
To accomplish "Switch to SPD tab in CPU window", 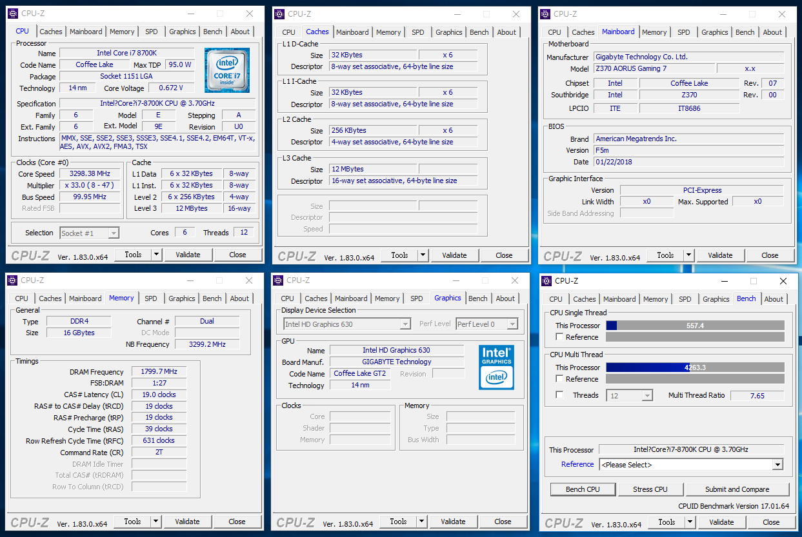I will point(151,32).
